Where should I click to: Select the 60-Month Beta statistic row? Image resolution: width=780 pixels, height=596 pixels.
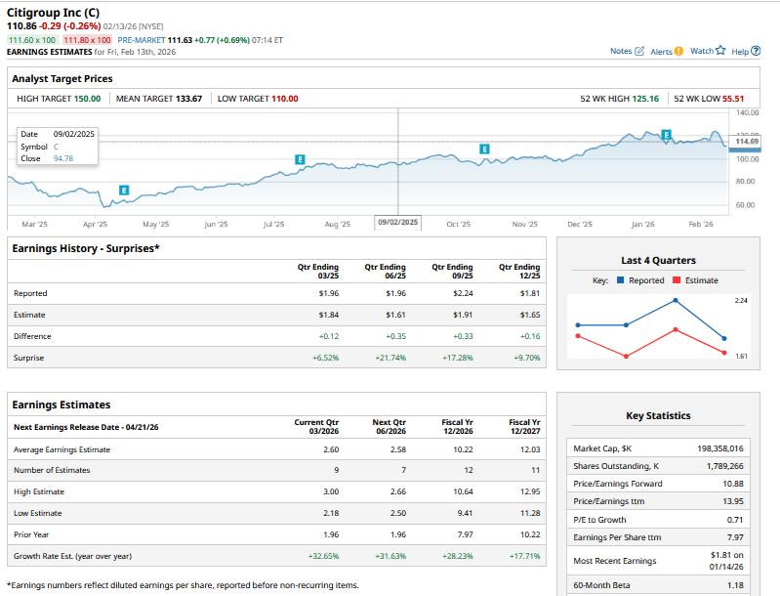point(658,585)
